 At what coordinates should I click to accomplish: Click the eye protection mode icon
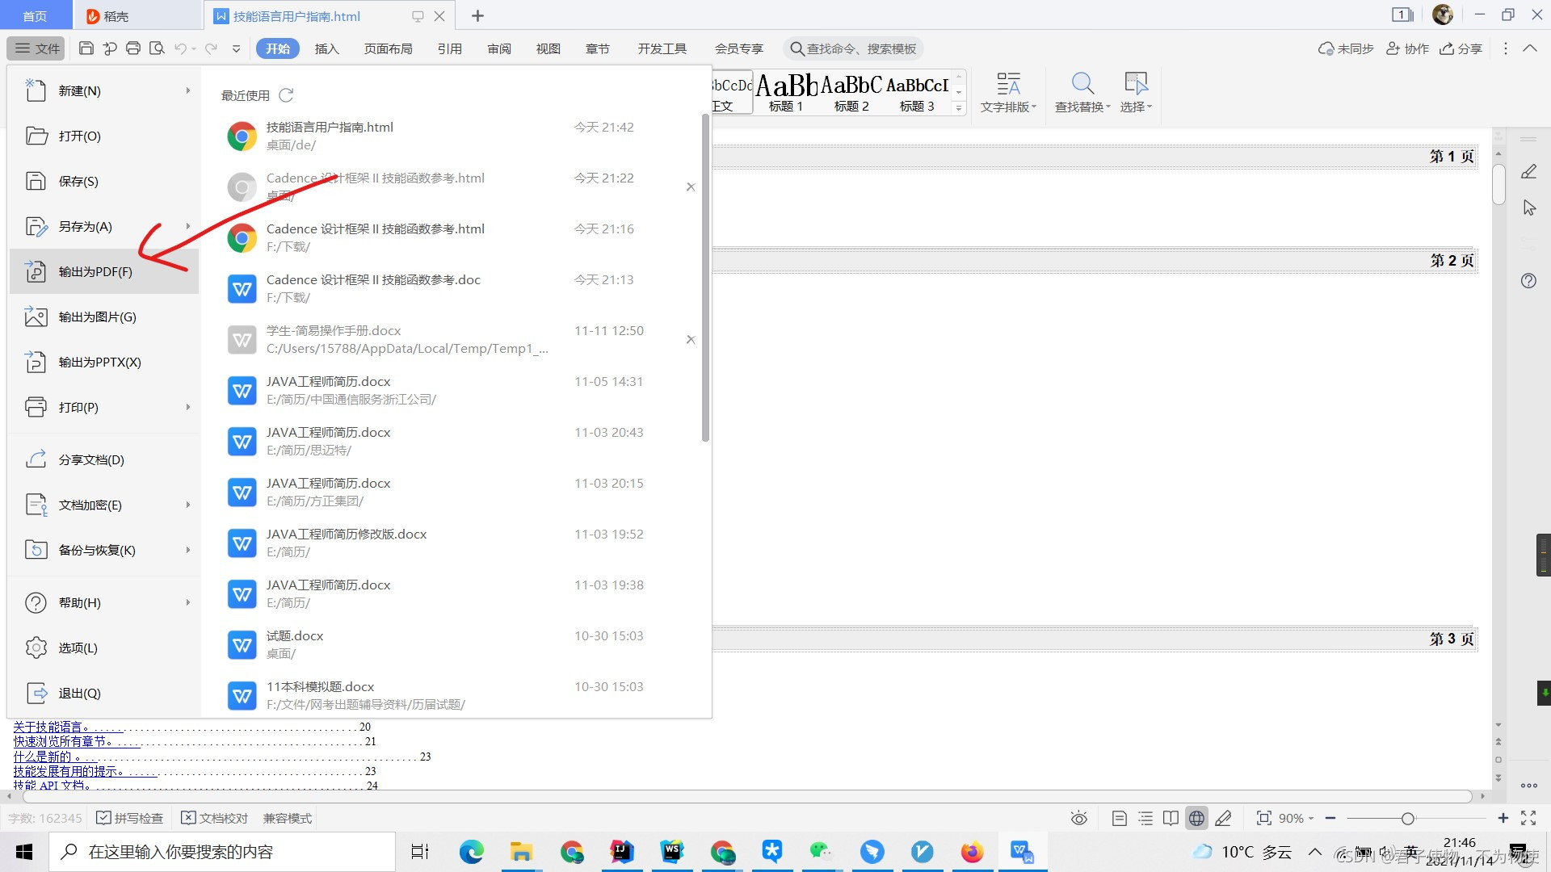(1078, 819)
